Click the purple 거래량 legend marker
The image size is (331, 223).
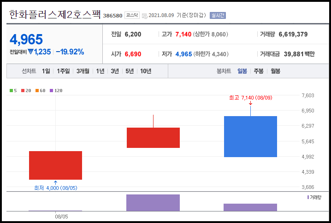308,197
